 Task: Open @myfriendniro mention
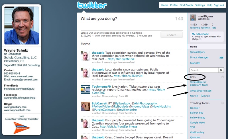[127, 110]
